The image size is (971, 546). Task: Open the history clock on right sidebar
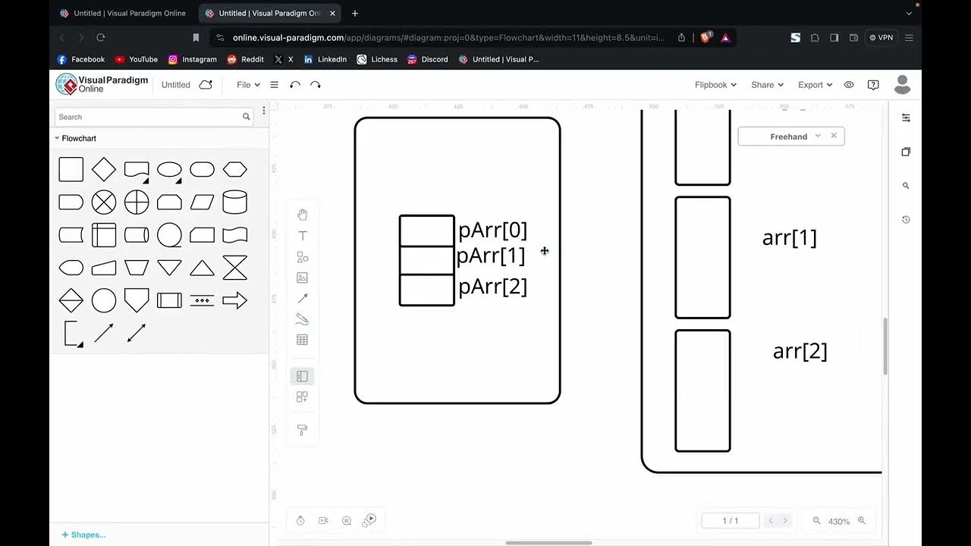[906, 220]
